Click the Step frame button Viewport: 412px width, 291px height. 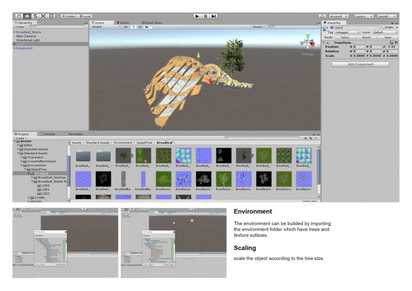pos(213,16)
